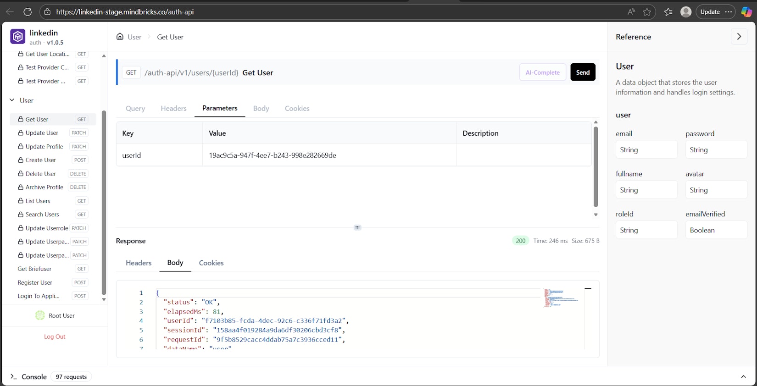The width and height of the screenshot is (757, 386).
Task: Switch to the Headers request tab
Action: click(x=173, y=109)
